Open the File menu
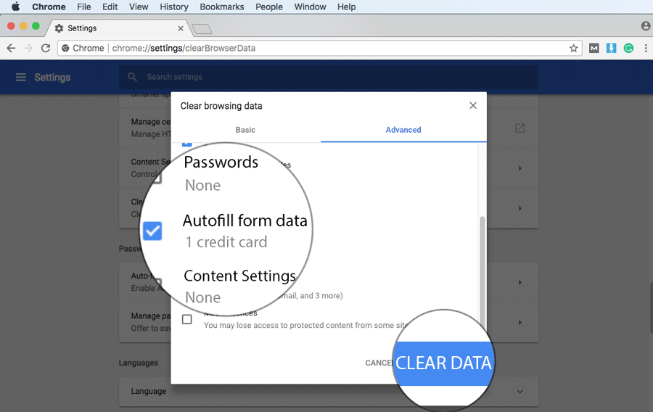 (x=83, y=7)
